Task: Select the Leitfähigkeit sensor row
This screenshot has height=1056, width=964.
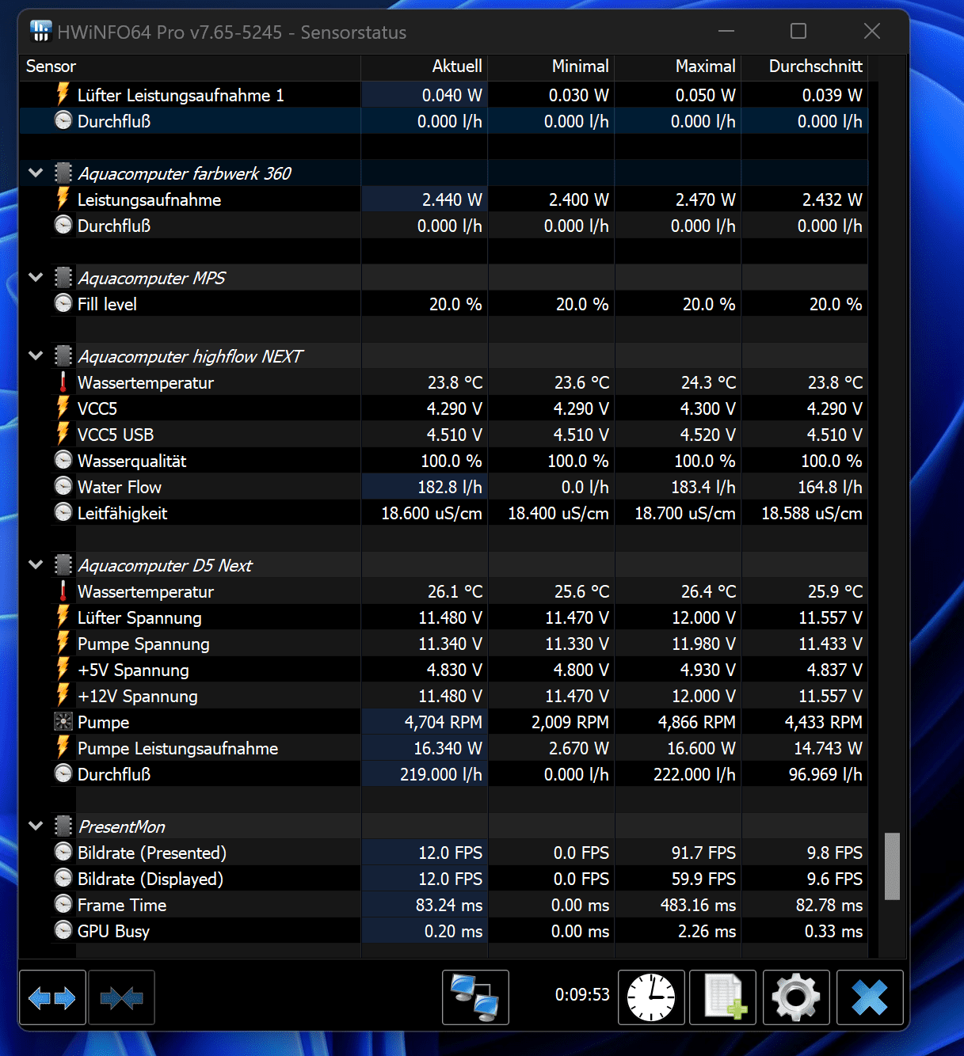Action: point(444,513)
